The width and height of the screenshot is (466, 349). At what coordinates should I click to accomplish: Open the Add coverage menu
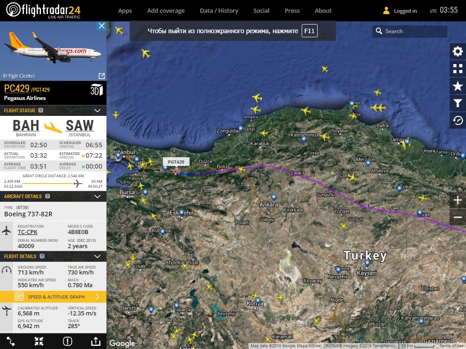166,10
